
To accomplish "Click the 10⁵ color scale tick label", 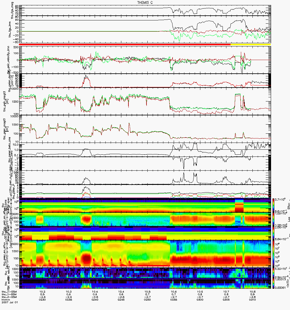I will click(x=277, y=257).
